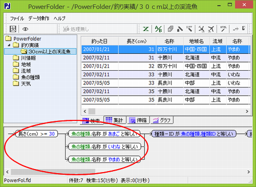Click the 地域名 column header
The width and height of the screenshot is (256, 187).
(196, 41)
